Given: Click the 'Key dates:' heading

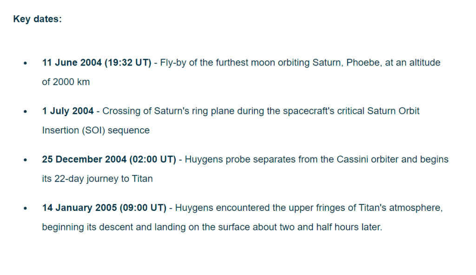Looking at the screenshot, I should [x=37, y=19].
